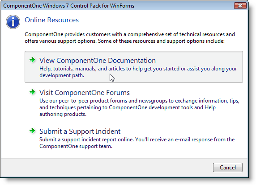Click green arrow beside Submit a Support Incident
256x185 pixels.
click(x=32, y=131)
